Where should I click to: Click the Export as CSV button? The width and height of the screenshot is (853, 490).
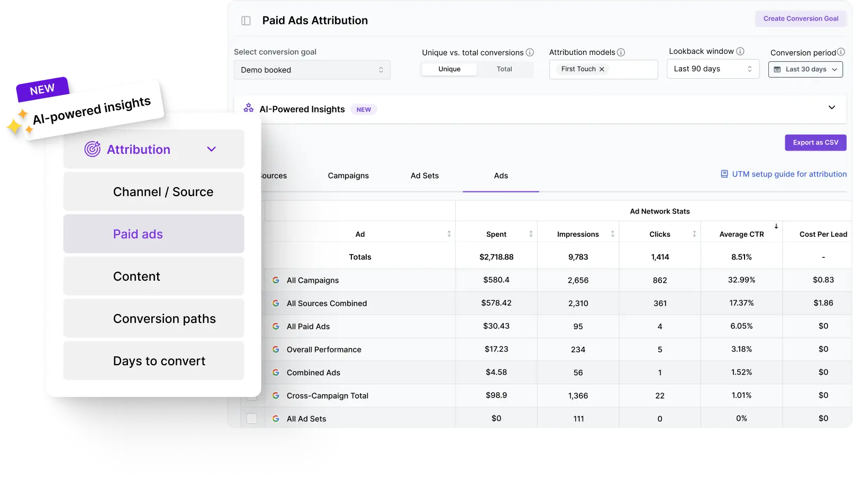815,142
